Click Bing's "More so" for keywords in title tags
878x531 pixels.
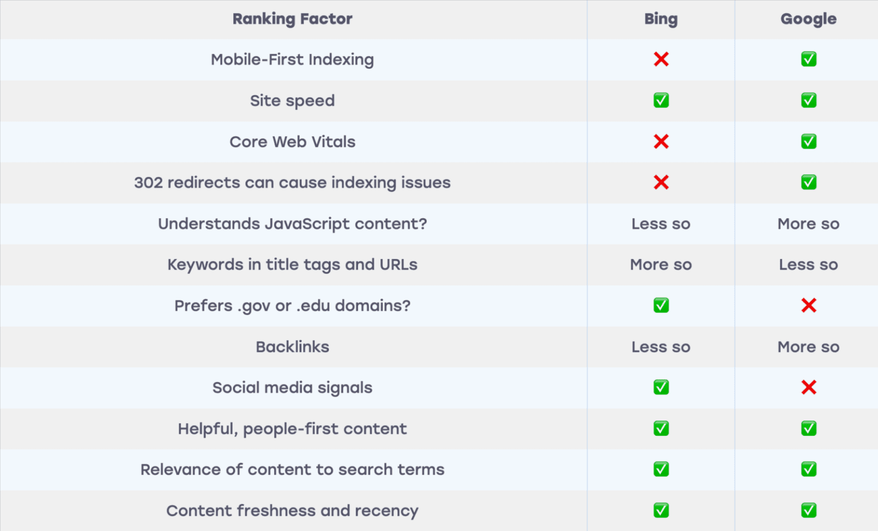tap(661, 265)
